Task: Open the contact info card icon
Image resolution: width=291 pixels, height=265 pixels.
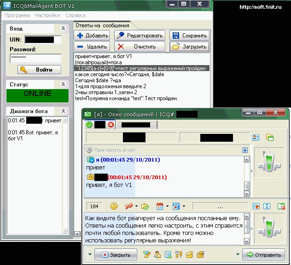Action: [x=256, y=137]
